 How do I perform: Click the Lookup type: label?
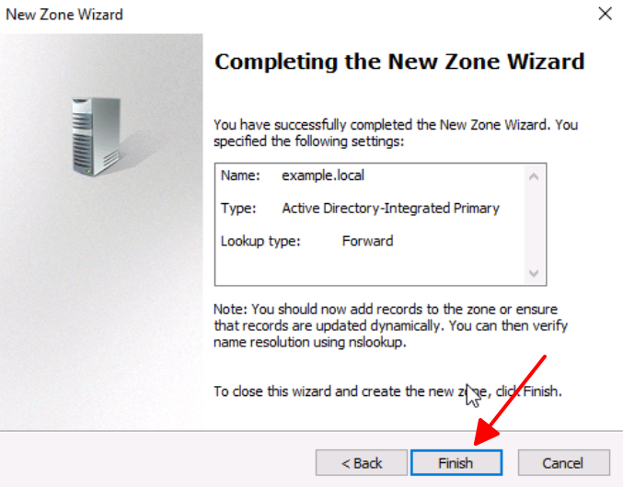[260, 241]
